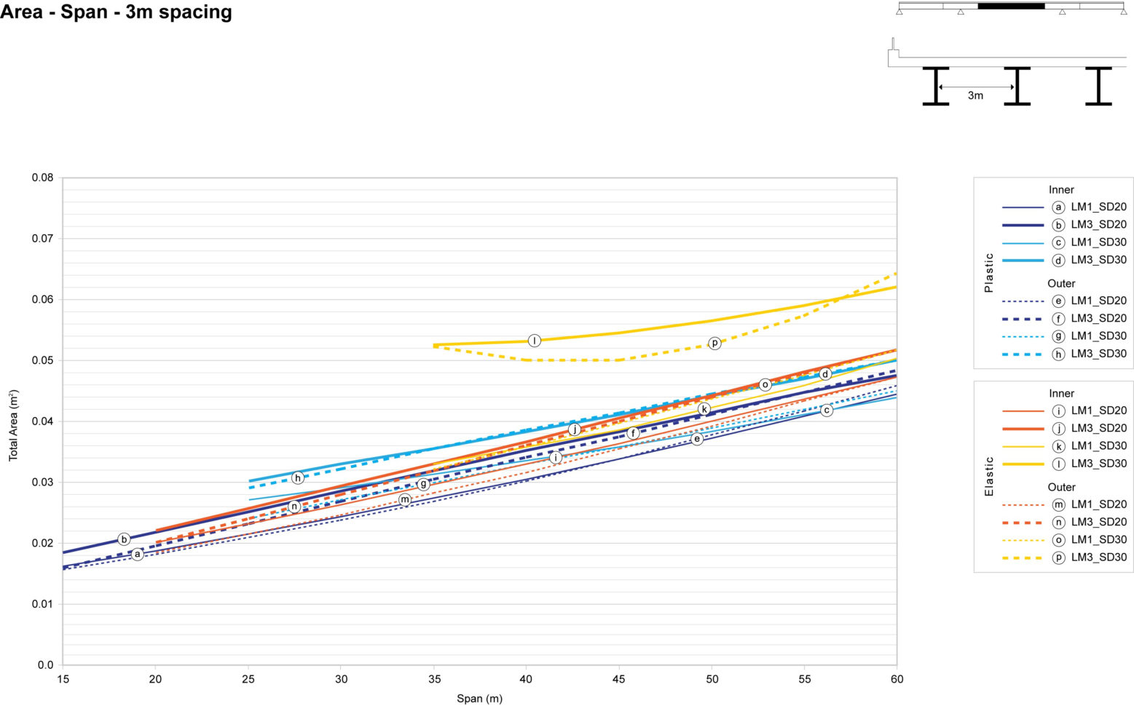Click the circled 'l' marker on the solid yellow curve

point(535,341)
